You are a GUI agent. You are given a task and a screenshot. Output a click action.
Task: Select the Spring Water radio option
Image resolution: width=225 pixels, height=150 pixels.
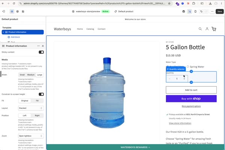click(188, 67)
